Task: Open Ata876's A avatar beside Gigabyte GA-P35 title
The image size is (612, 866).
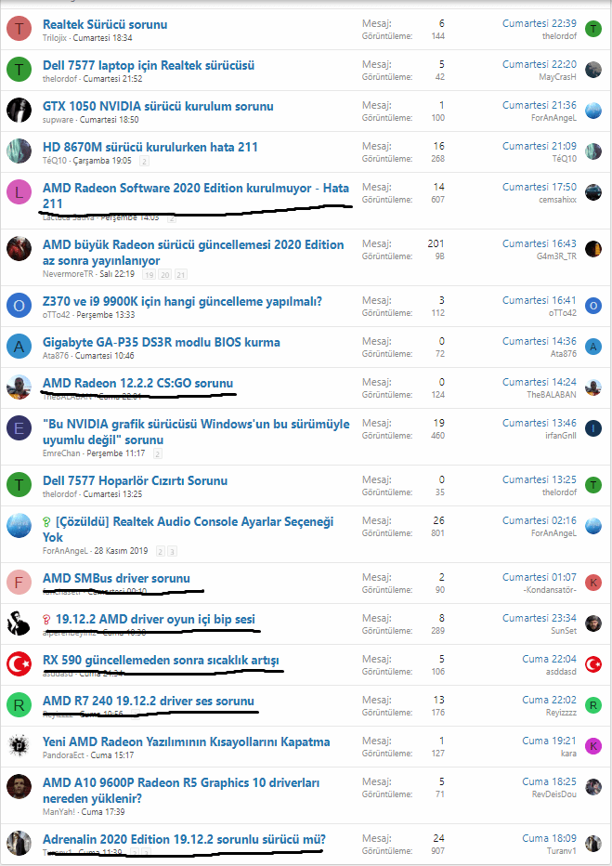Action: (x=19, y=347)
